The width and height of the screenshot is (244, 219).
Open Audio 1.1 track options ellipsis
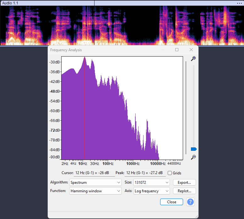pyautogui.click(x=239, y=3)
